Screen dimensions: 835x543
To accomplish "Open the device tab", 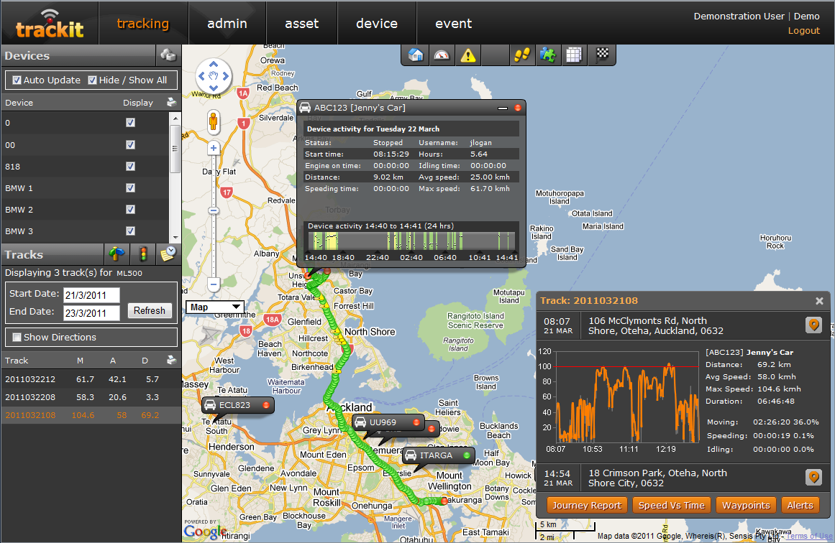I will coord(377,24).
